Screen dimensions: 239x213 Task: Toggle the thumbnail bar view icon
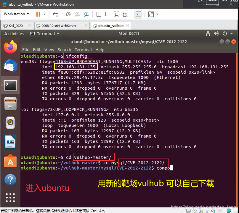click(108, 14)
